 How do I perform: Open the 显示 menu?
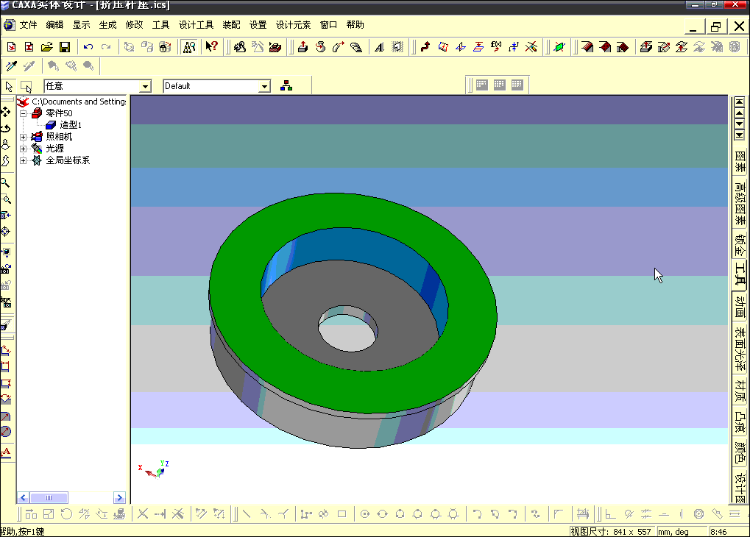click(81, 25)
